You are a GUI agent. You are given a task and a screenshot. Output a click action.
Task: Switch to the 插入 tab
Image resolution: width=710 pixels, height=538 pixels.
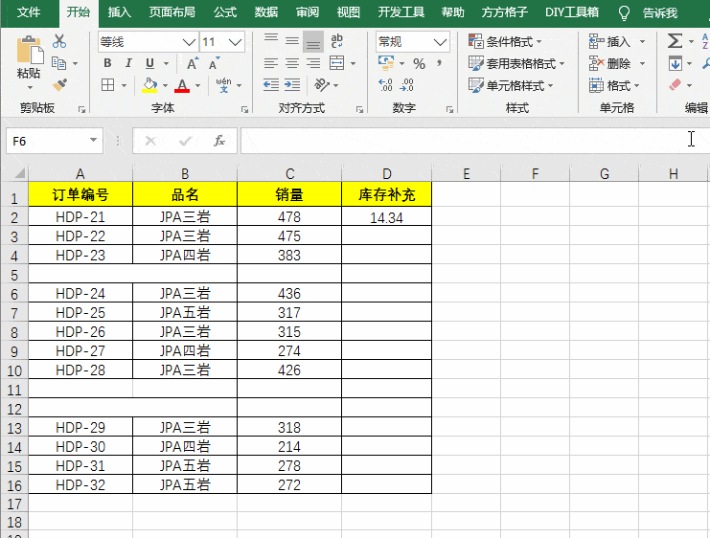pos(120,12)
